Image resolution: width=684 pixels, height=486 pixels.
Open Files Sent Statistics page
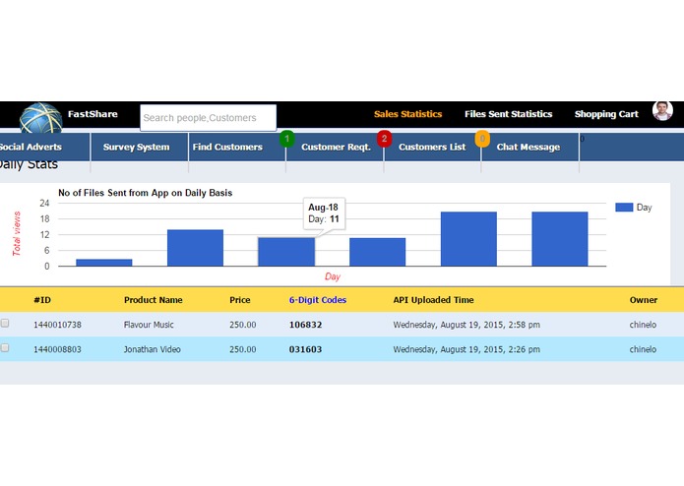click(508, 114)
